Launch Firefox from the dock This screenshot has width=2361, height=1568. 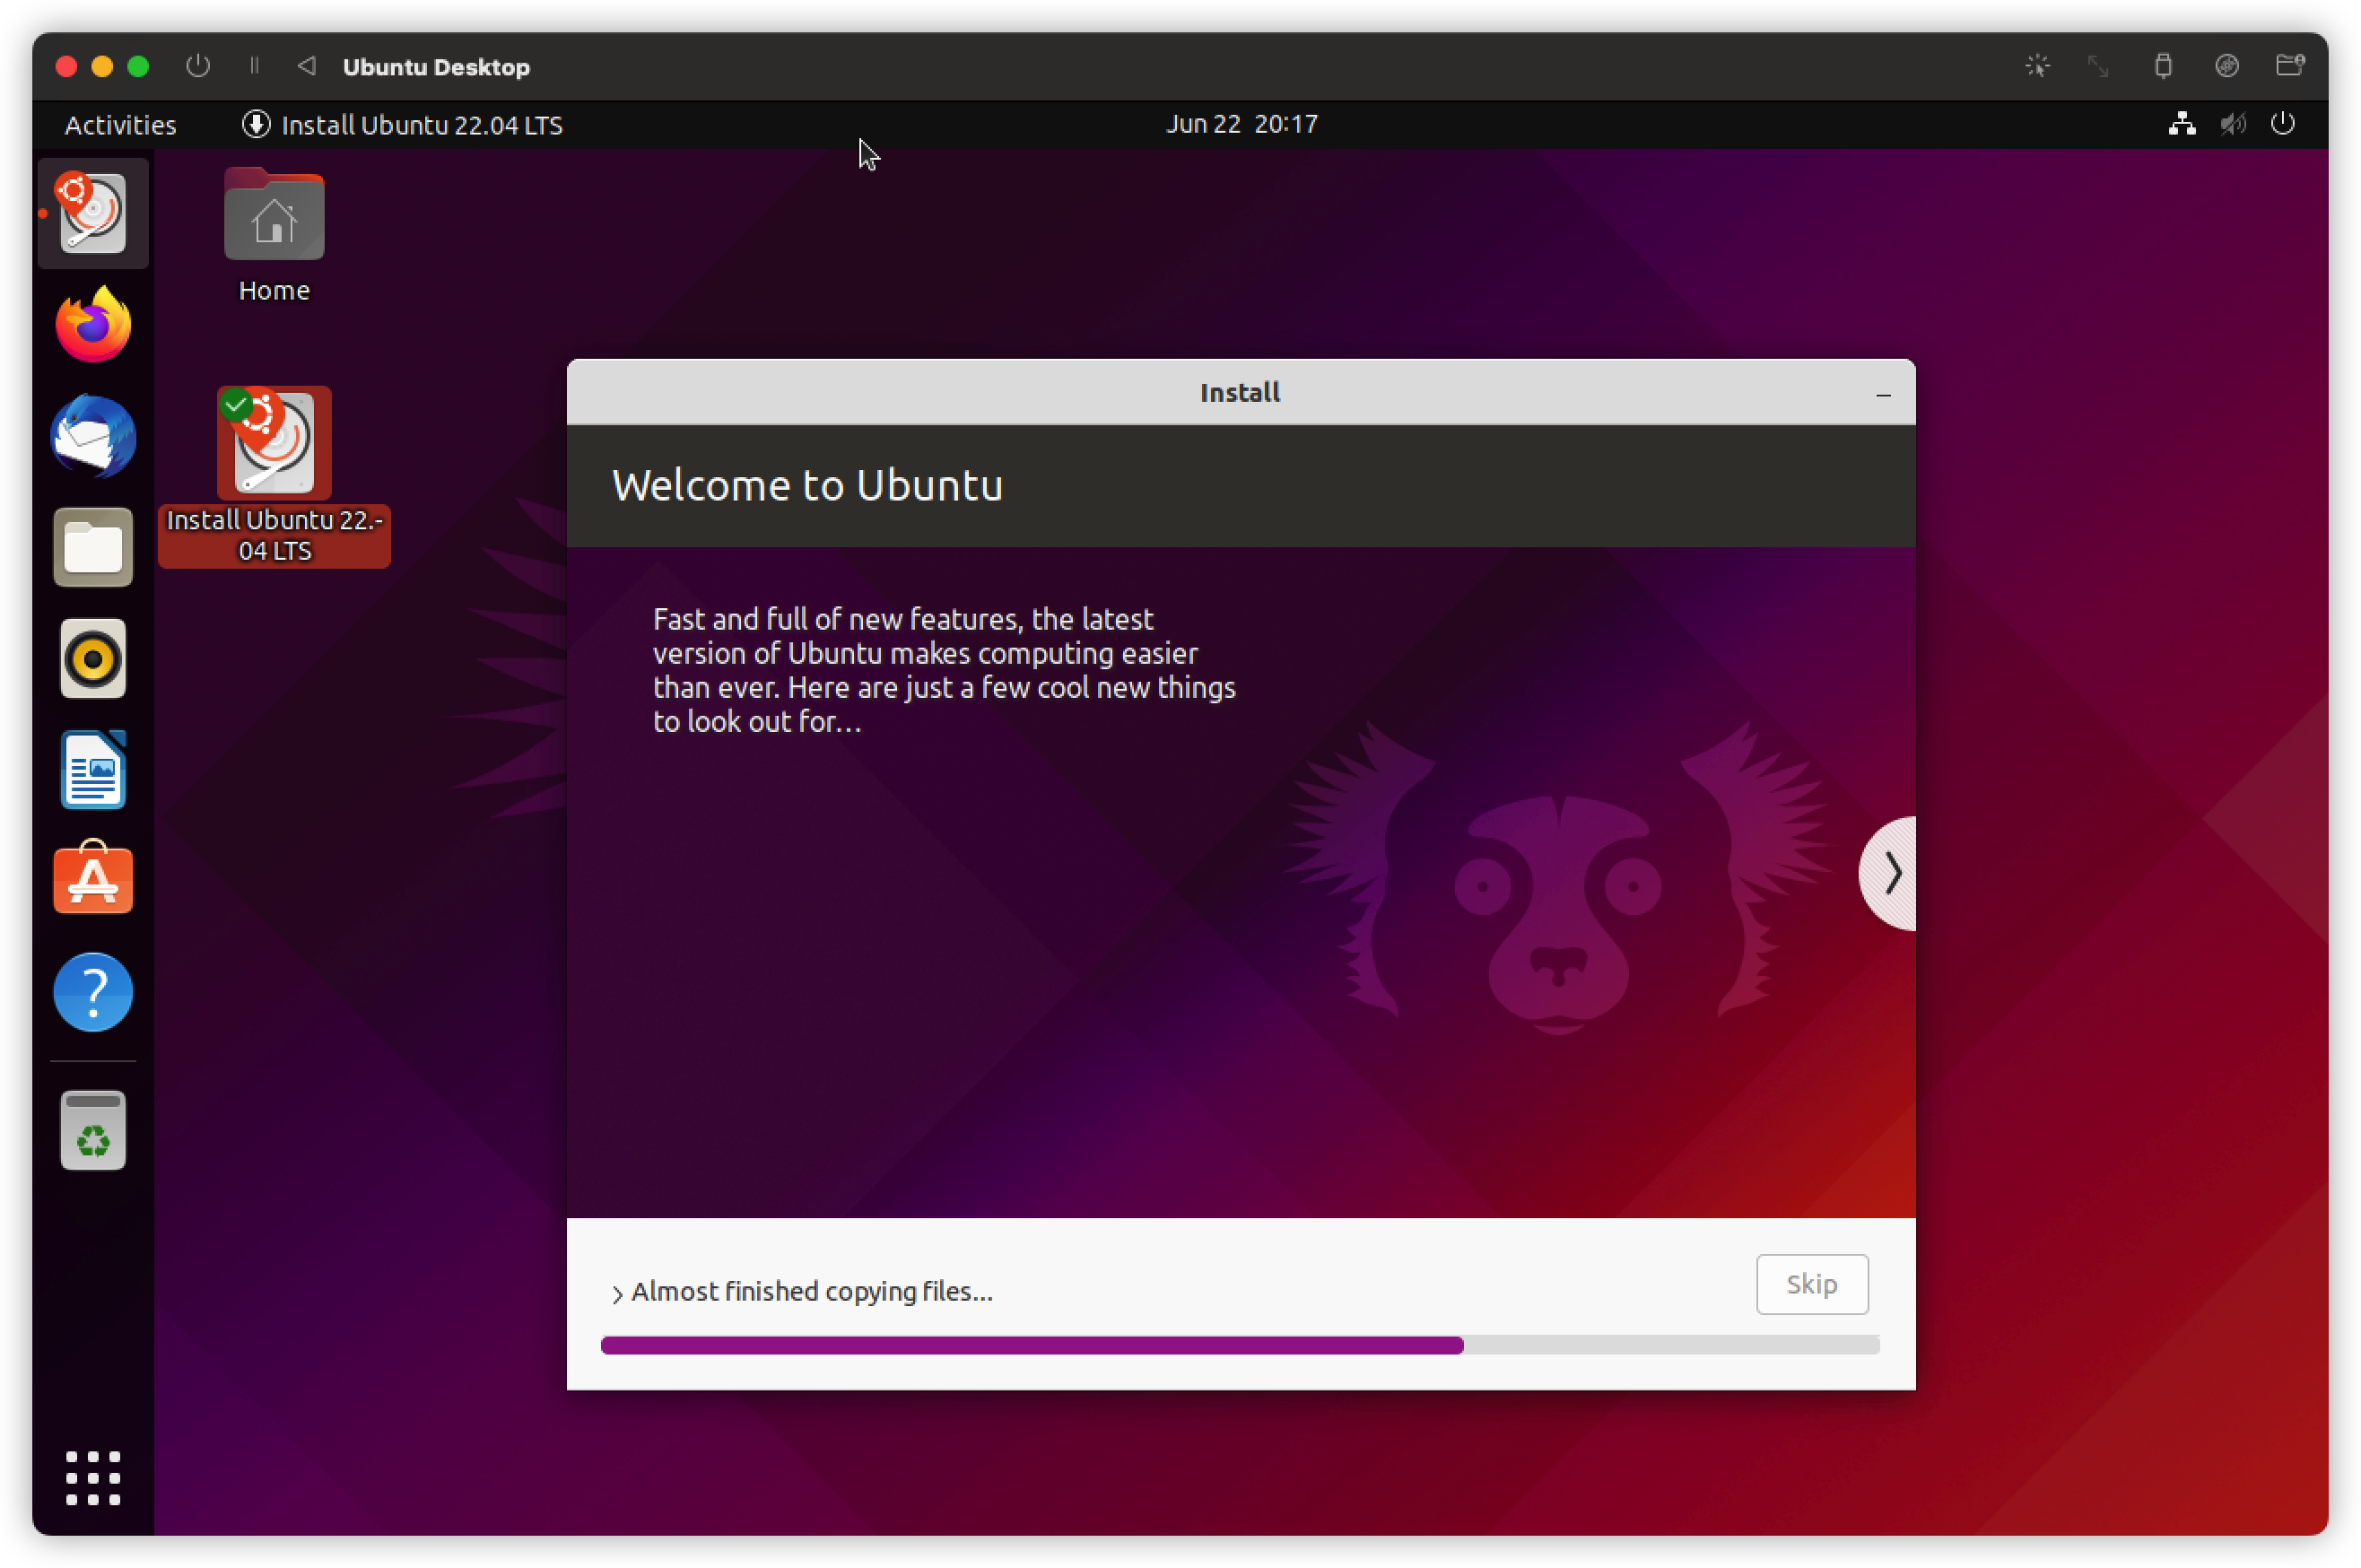pyautogui.click(x=93, y=324)
